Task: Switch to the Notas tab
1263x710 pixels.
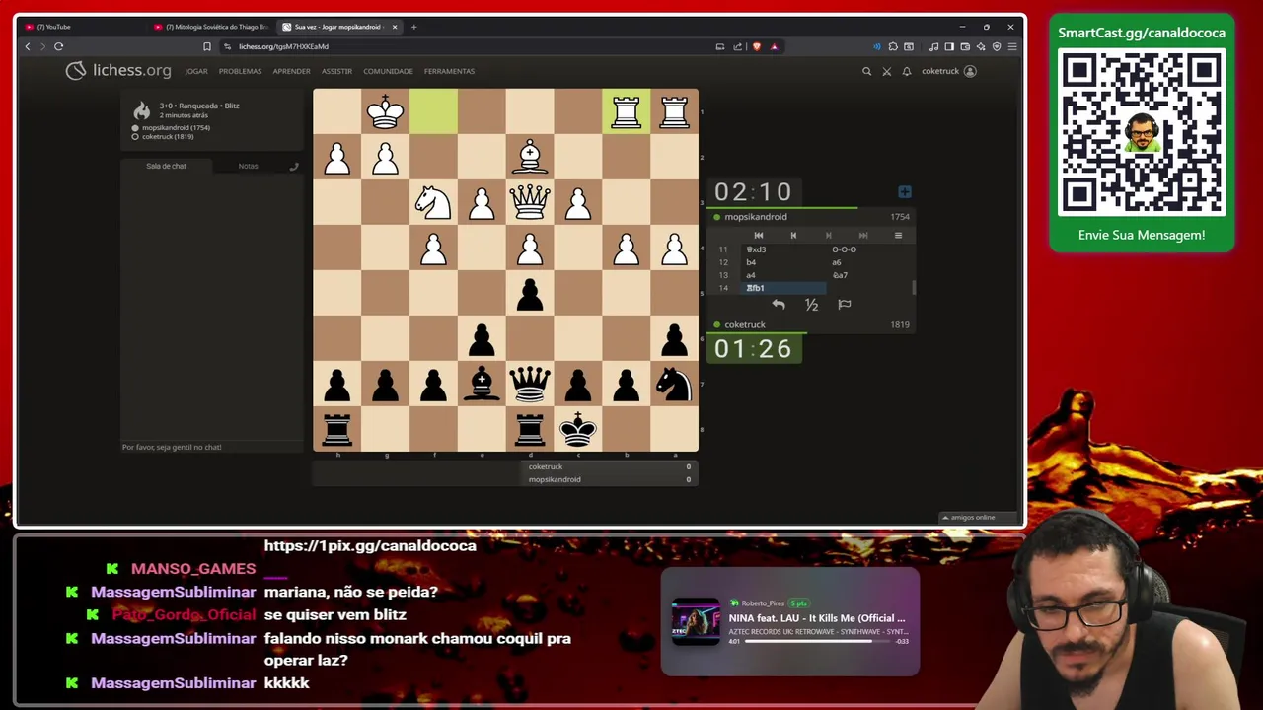Action: coord(248,166)
